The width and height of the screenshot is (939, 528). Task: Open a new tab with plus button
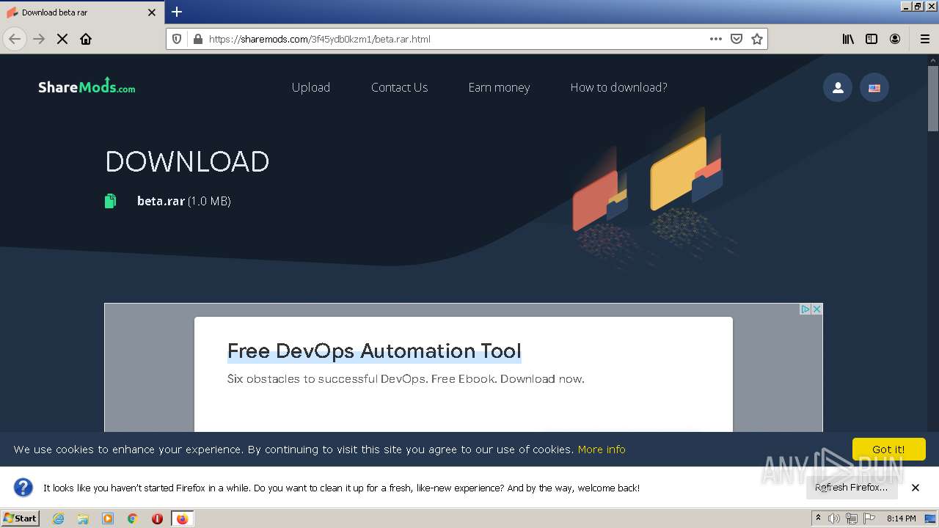pyautogui.click(x=177, y=12)
